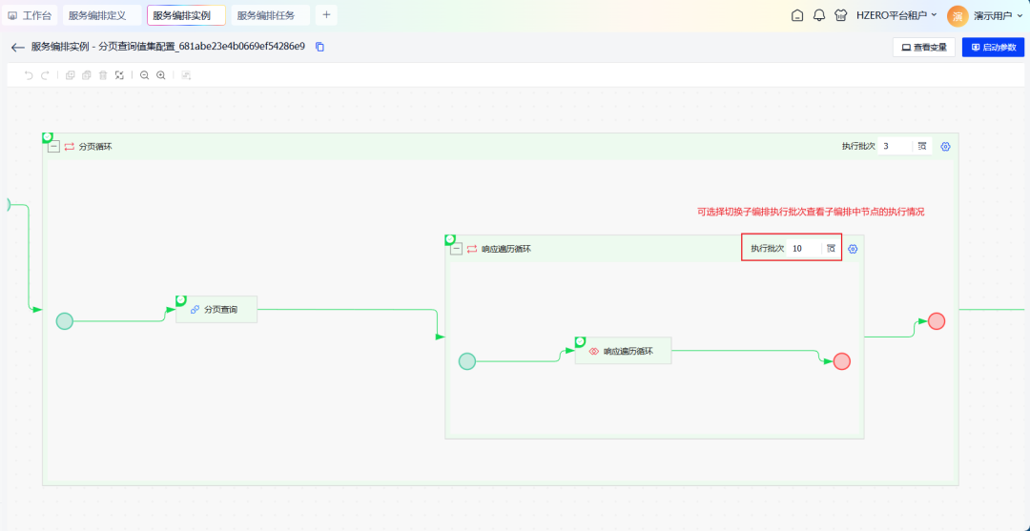Screen dimensions: 1030x531
Task: Switch to the 服务编排任务 tab
Action: click(x=266, y=15)
